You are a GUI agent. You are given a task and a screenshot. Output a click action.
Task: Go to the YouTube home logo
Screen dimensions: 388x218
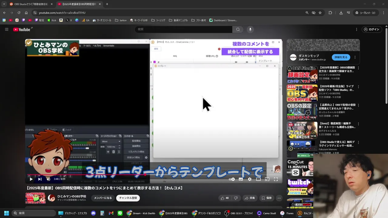[x=22, y=29]
